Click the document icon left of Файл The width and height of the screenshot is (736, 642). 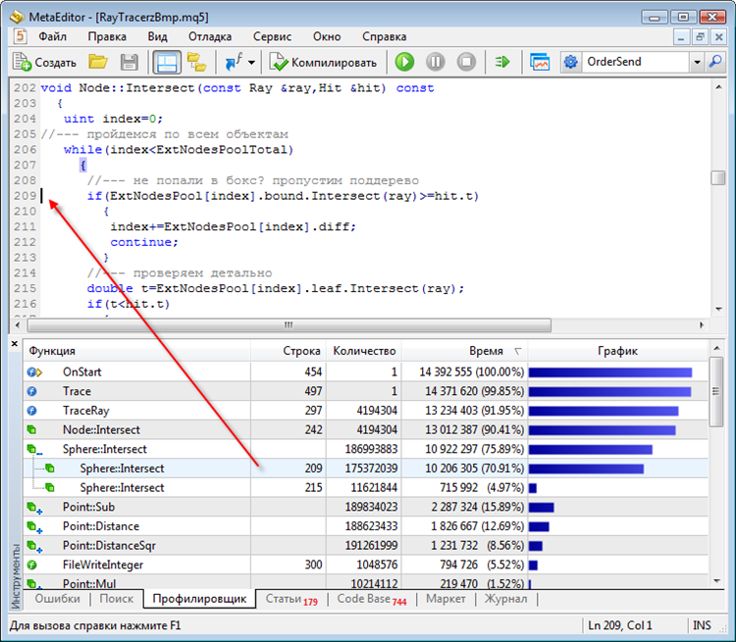pyautogui.click(x=20, y=36)
